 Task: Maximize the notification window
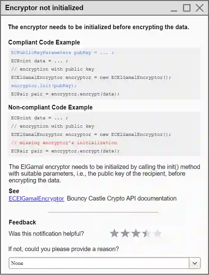(187, 8)
